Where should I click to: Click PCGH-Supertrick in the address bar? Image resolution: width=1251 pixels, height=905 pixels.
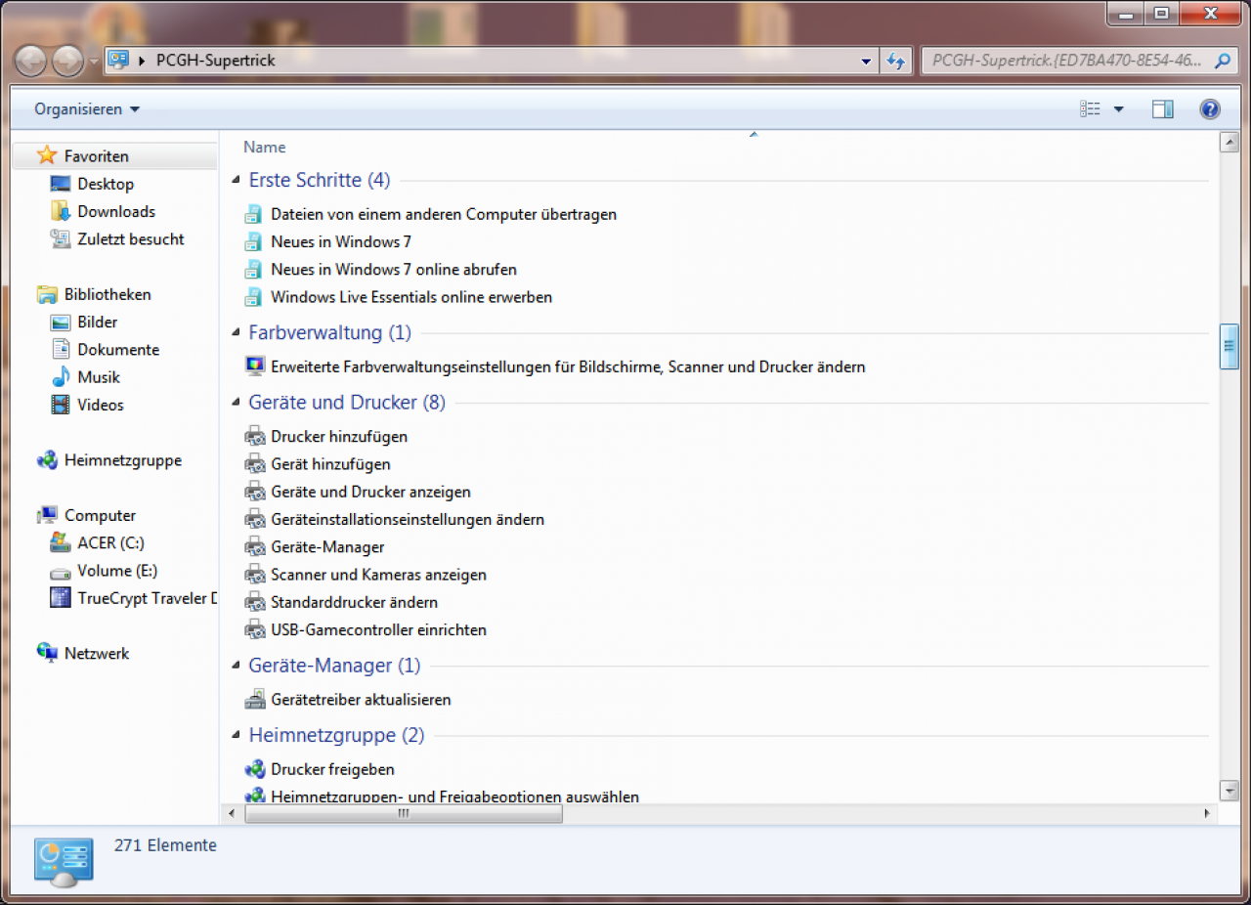click(216, 61)
